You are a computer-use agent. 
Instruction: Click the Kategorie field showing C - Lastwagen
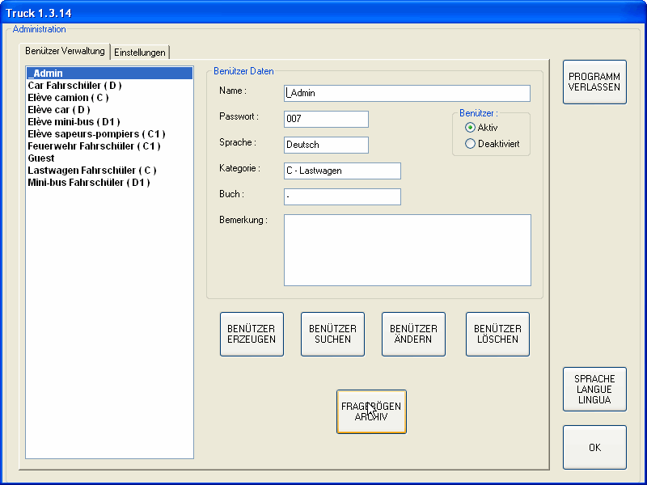click(342, 171)
